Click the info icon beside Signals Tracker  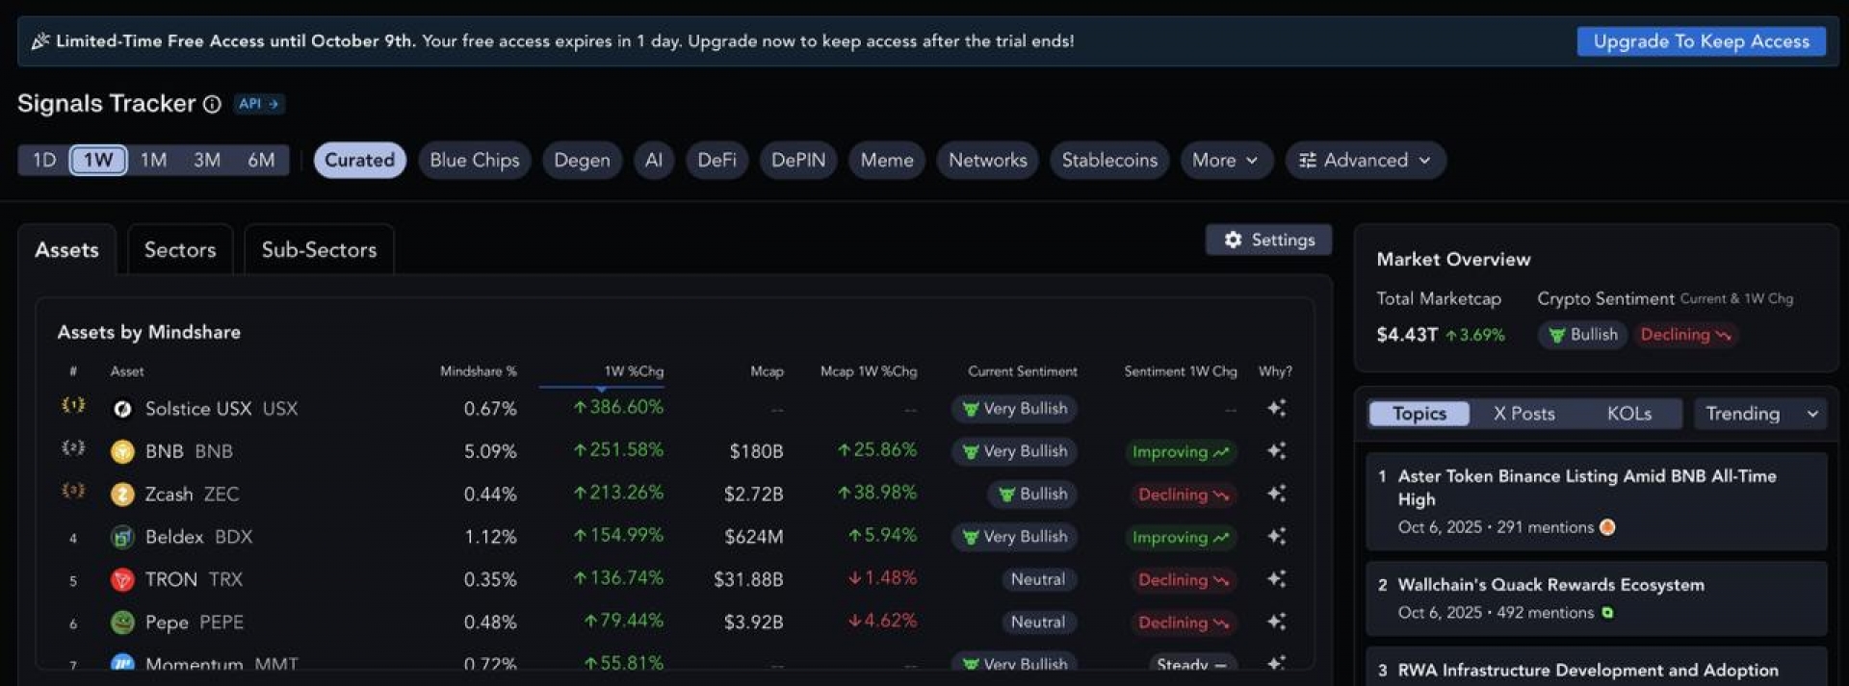[x=212, y=105]
